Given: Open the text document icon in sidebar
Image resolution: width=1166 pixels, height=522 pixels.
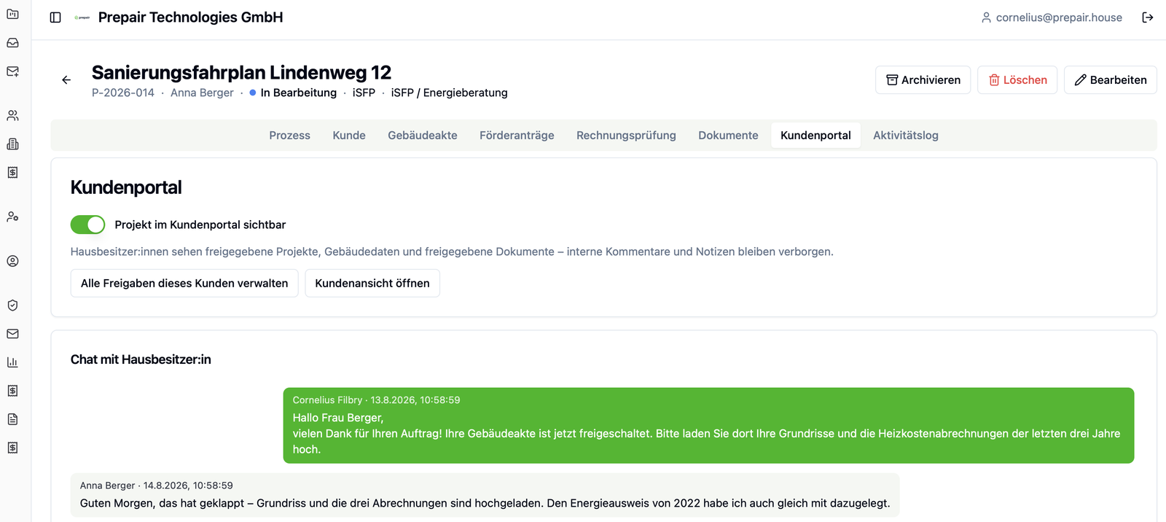Looking at the screenshot, I should click(x=12, y=419).
